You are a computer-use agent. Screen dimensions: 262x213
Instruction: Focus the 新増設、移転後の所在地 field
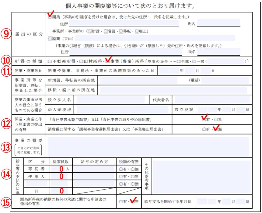pos(138,80)
